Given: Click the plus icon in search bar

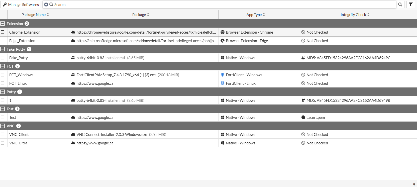Looking at the screenshot, I should tap(46, 5).
